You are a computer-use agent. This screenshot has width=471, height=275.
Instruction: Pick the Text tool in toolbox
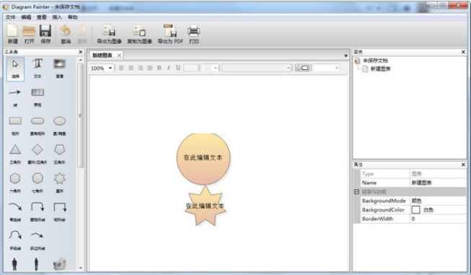(x=38, y=68)
